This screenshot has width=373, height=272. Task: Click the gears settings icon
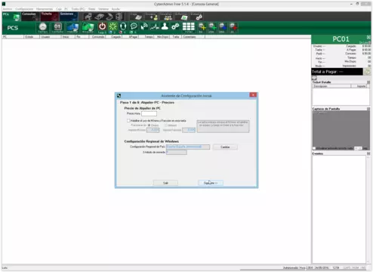click(175, 26)
